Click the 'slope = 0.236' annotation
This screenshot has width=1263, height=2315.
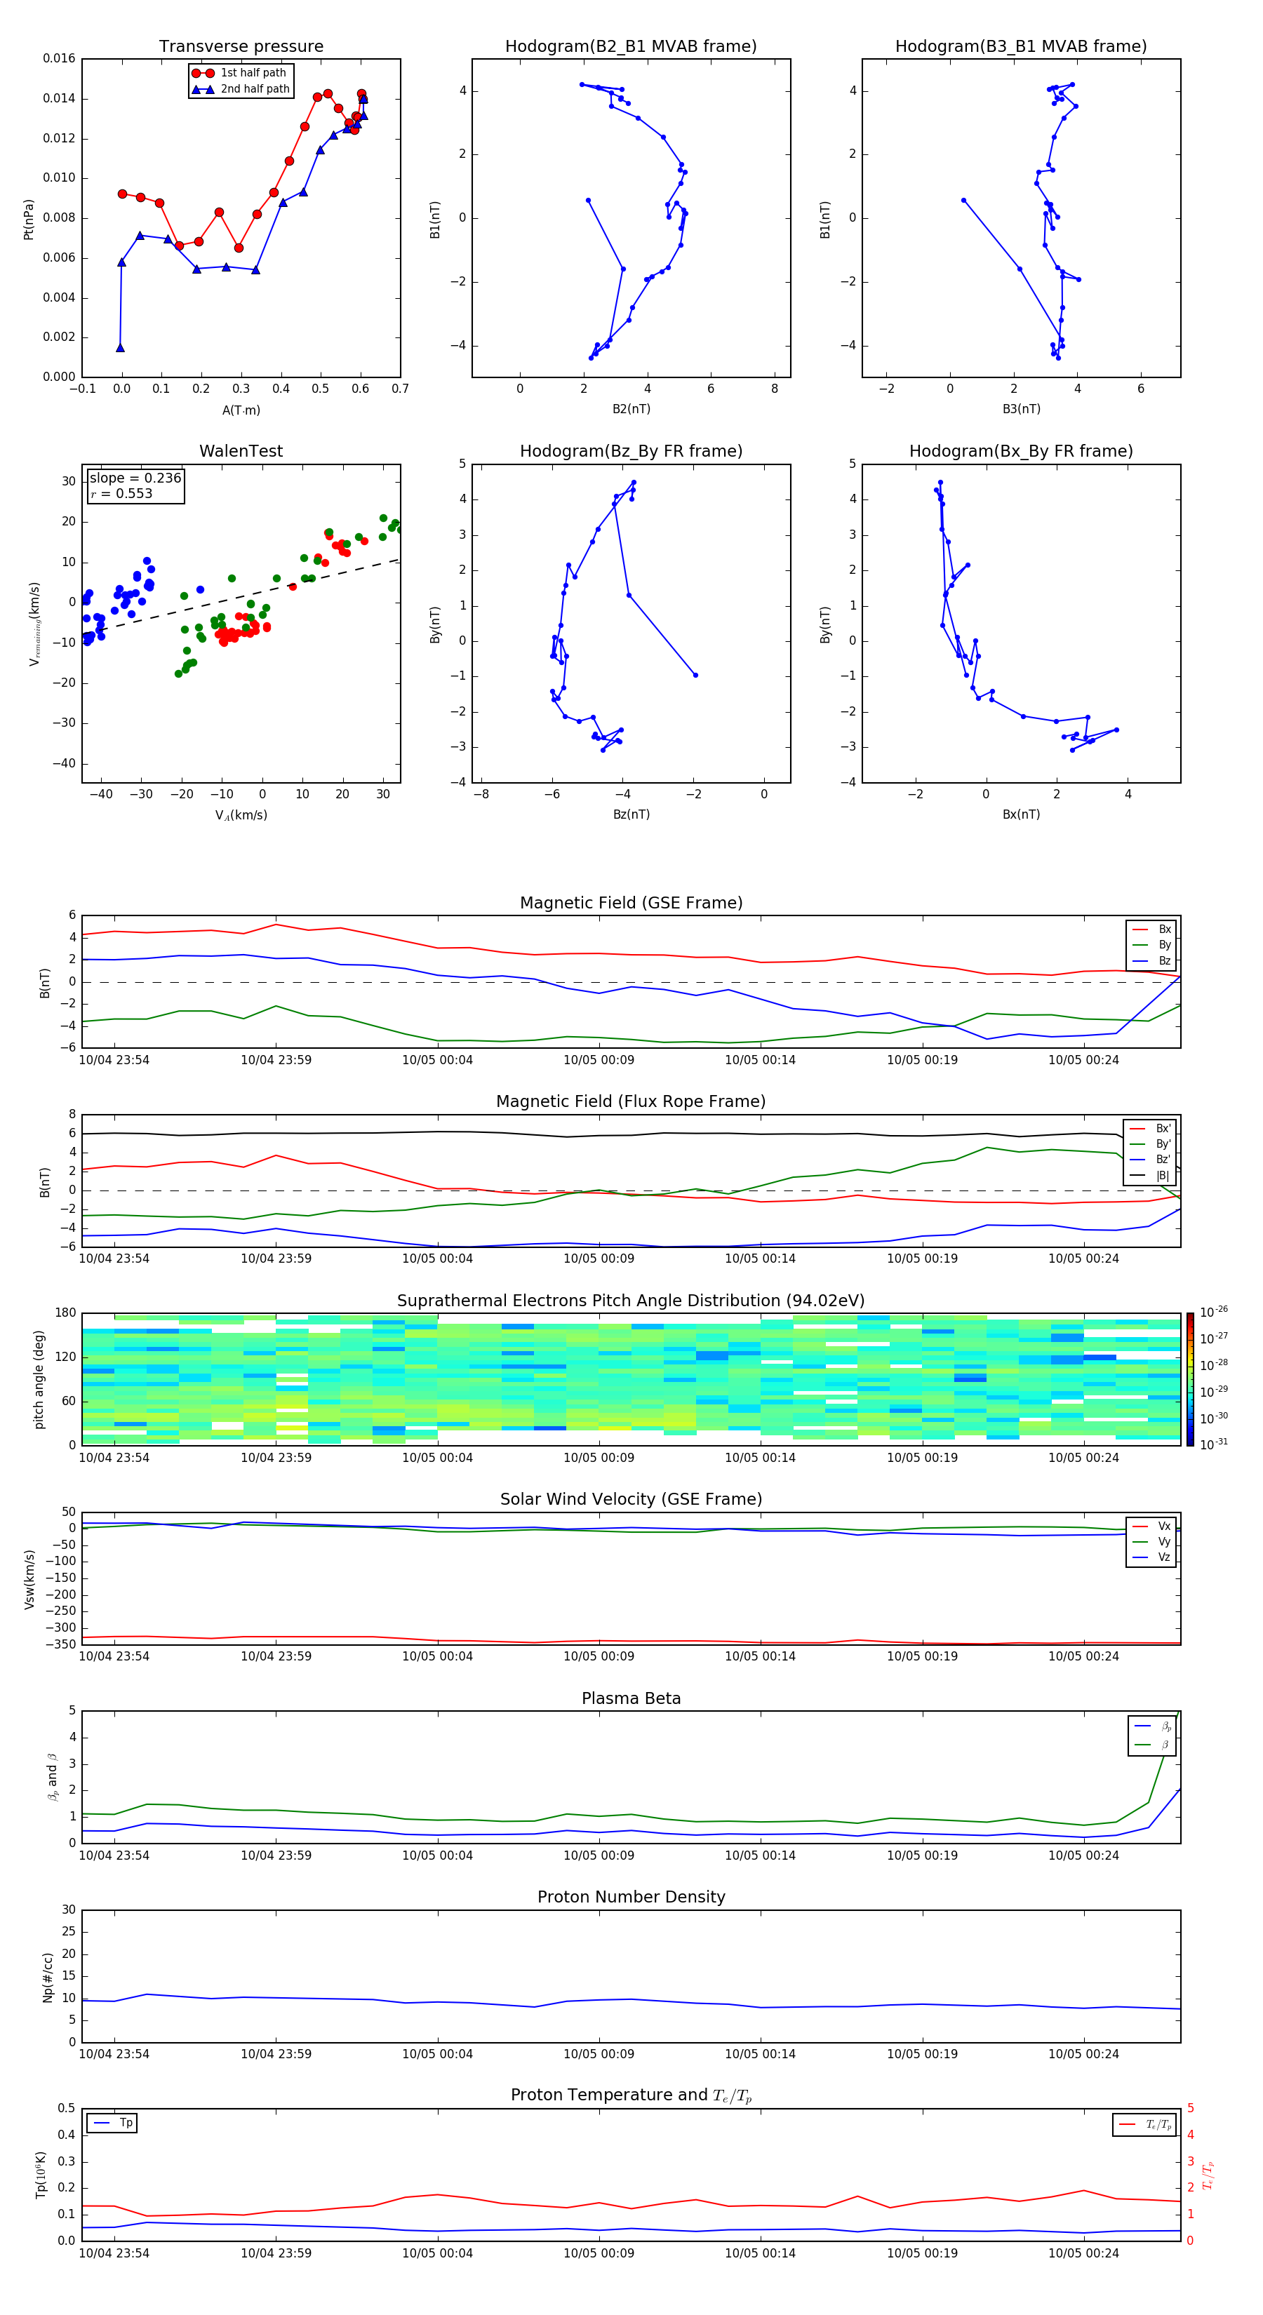[135, 478]
